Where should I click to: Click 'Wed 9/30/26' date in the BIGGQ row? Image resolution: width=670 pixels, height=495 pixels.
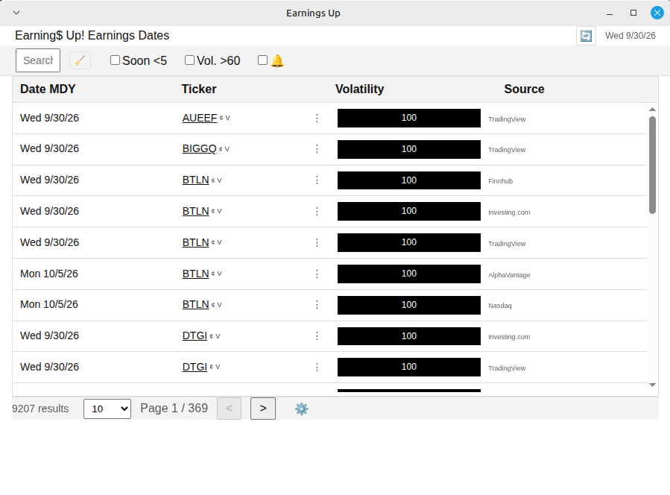coord(50,149)
